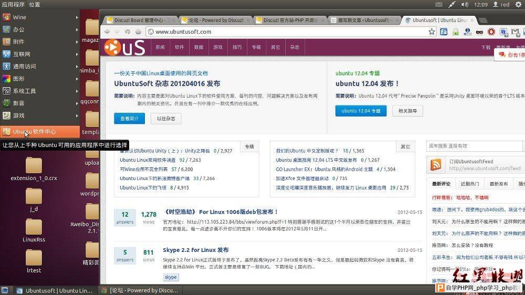Image resolution: width=525 pixels, height=295 pixels.
Task: Switch to Discuz! 官方站-PHP browser tab
Action: click(291, 20)
